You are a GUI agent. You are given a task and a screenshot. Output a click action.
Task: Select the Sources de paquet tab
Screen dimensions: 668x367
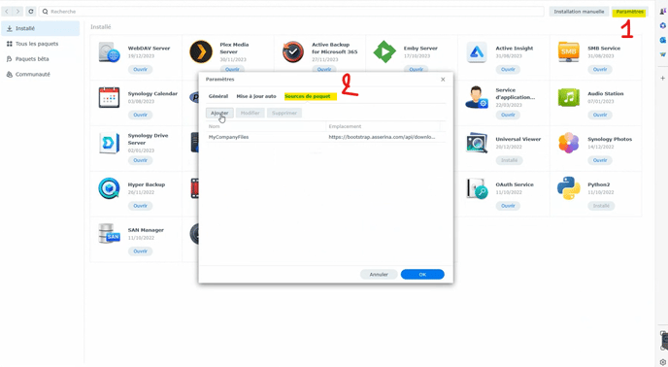pos(308,96)
